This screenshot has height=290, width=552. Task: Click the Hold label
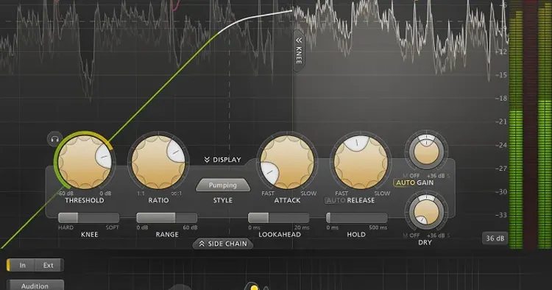tap(356, 234)
